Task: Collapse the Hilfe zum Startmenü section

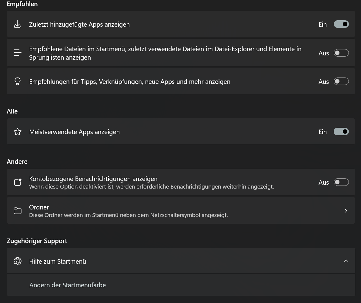Action: coord(346,261)
